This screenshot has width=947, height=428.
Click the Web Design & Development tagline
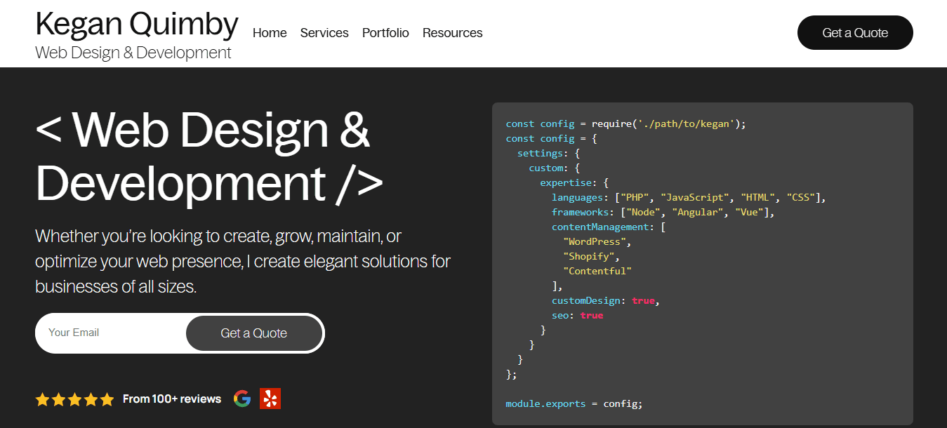(133, 52)
